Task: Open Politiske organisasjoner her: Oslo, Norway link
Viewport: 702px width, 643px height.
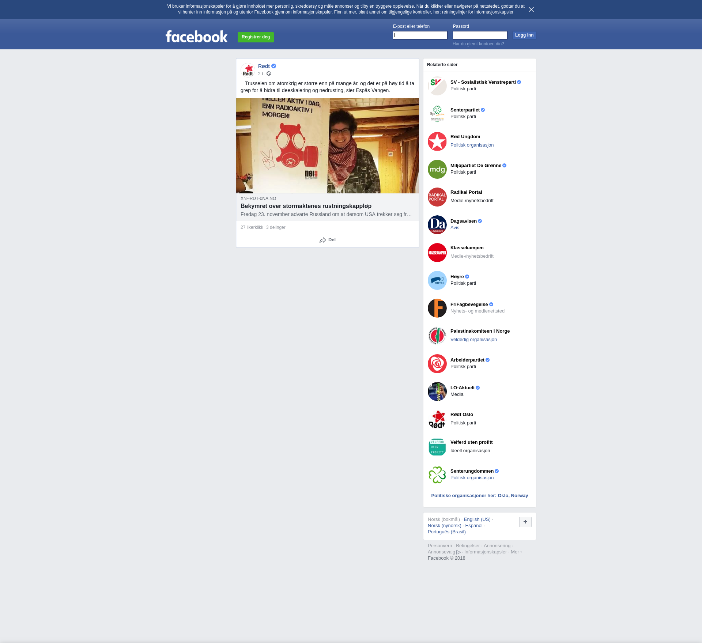Action: coord(480,496)
